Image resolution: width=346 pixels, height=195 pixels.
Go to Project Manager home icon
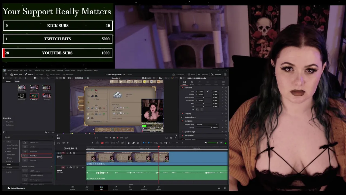click(x=219, y=188)
